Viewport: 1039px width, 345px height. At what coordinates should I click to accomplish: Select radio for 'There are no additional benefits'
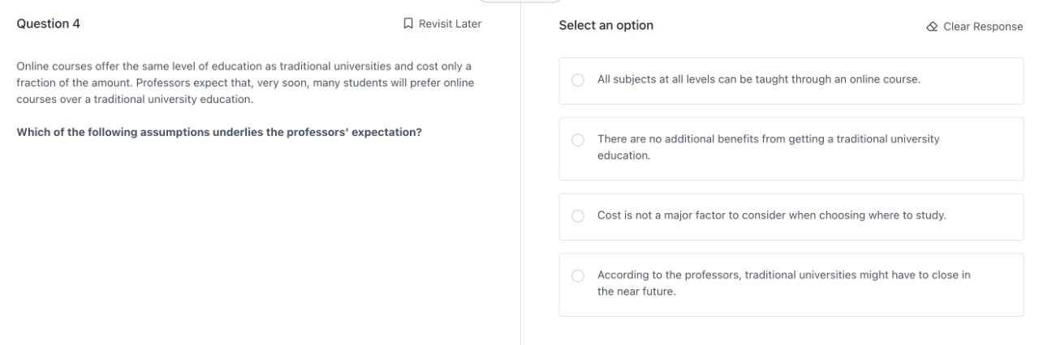(x=578, y=140)
